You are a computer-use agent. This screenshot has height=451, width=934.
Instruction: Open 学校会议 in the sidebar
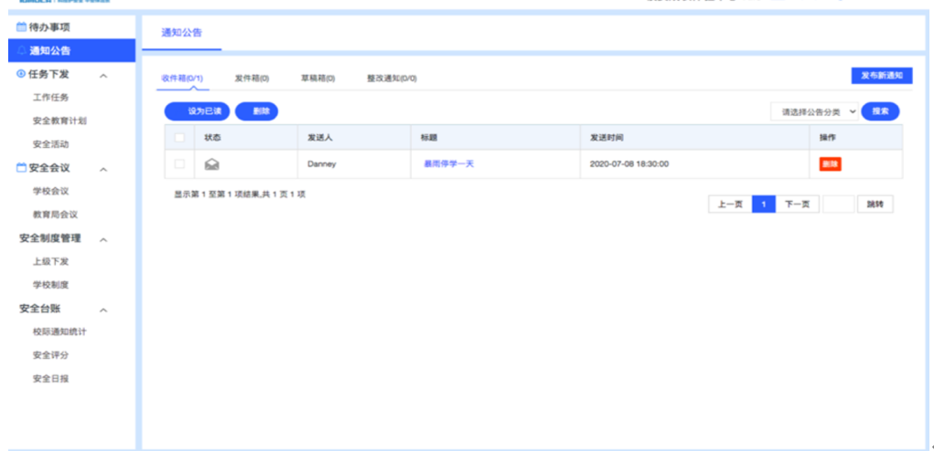pyautogui.click(x=50, y=192)
